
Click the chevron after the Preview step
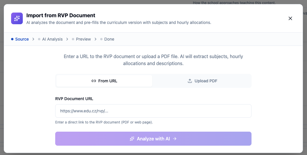point(95,39)
